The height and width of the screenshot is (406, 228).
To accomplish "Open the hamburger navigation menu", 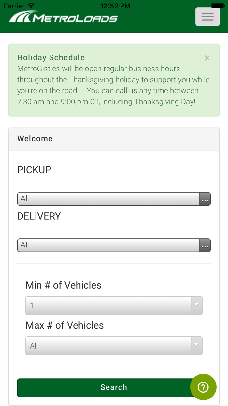I will 207,16.
